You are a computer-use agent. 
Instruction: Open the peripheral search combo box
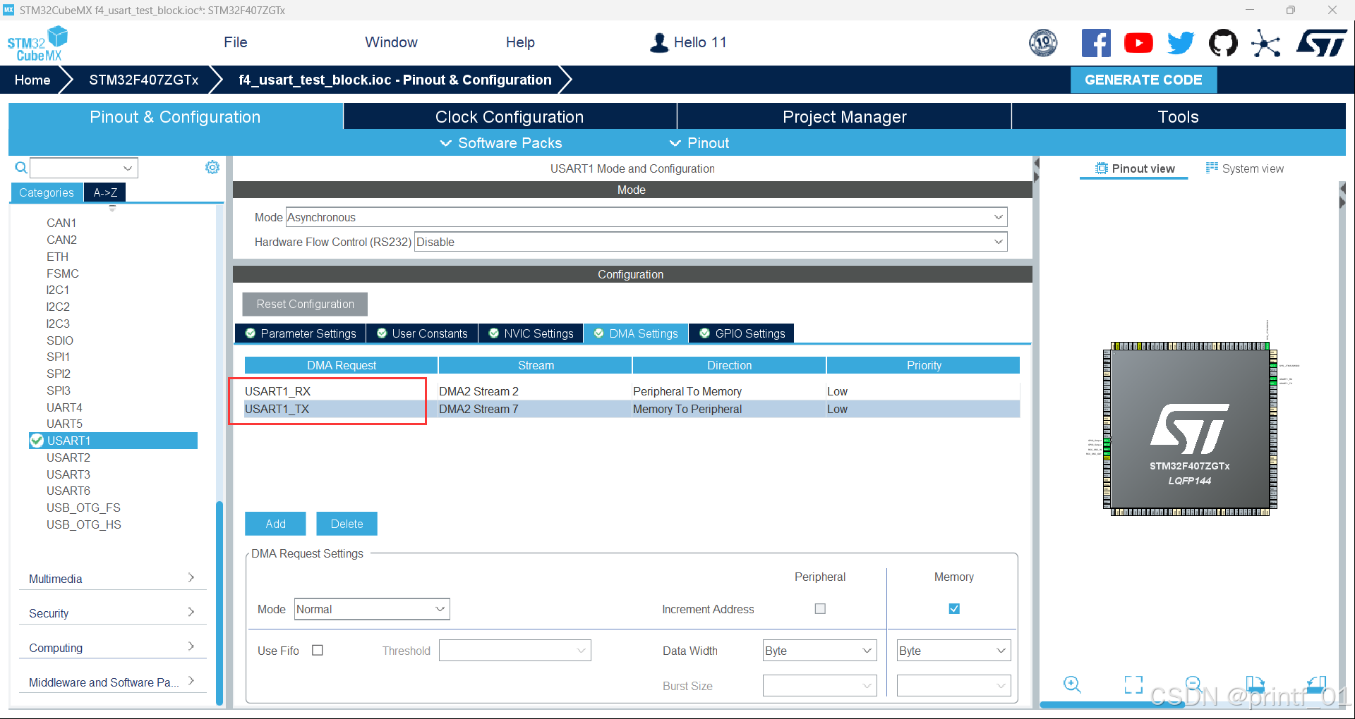point(84,168)
